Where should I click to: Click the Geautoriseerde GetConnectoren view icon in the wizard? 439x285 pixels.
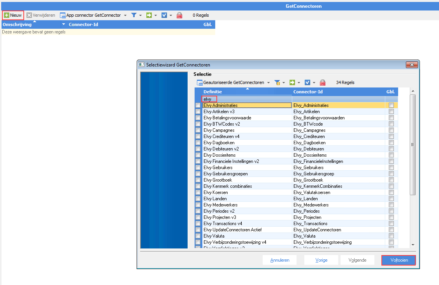[x=200, y=82]
